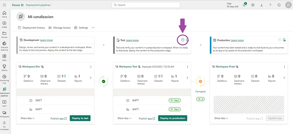Click the +2 differences badge
Screen dimensions: 293x134
coord(200,99)
